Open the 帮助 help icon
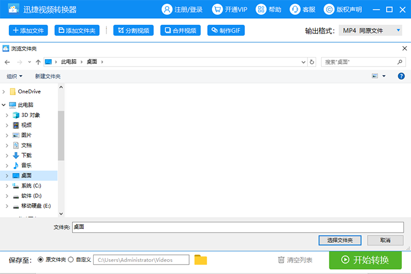Viewport: 411px width, 274px height. 261,9
